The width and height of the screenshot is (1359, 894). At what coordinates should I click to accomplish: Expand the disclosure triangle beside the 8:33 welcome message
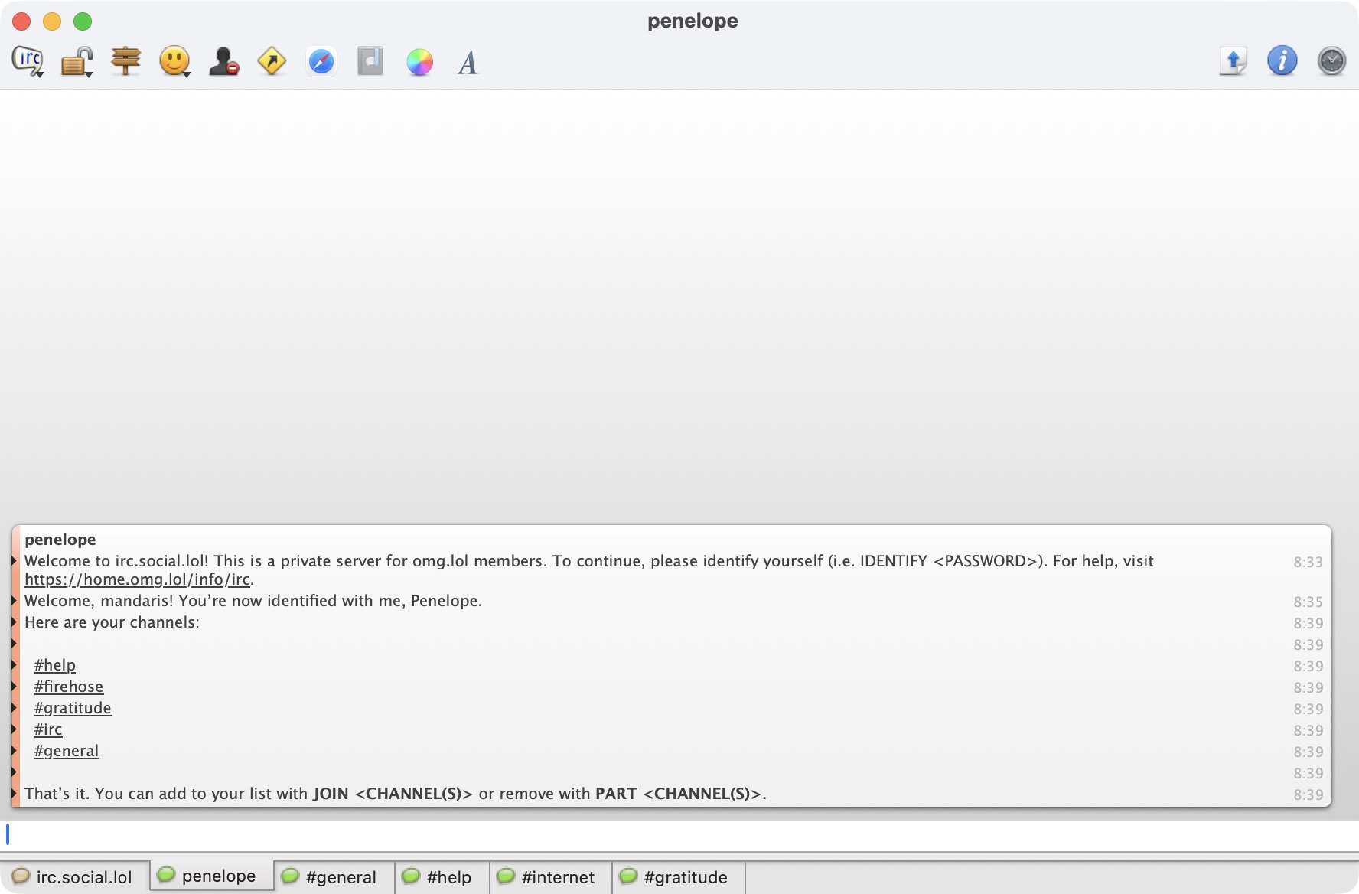(15, 561)
